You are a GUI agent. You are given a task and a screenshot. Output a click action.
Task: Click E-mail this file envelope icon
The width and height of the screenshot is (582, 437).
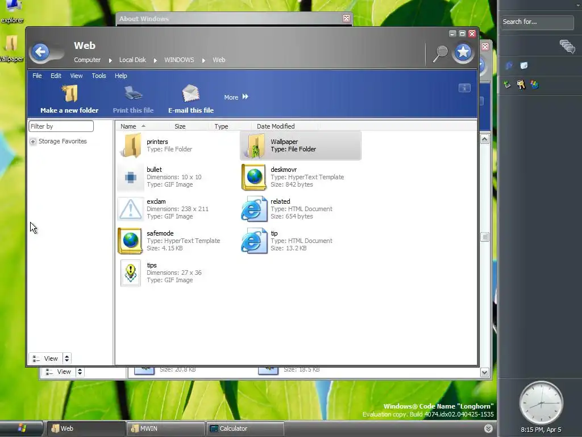[191, 93]
